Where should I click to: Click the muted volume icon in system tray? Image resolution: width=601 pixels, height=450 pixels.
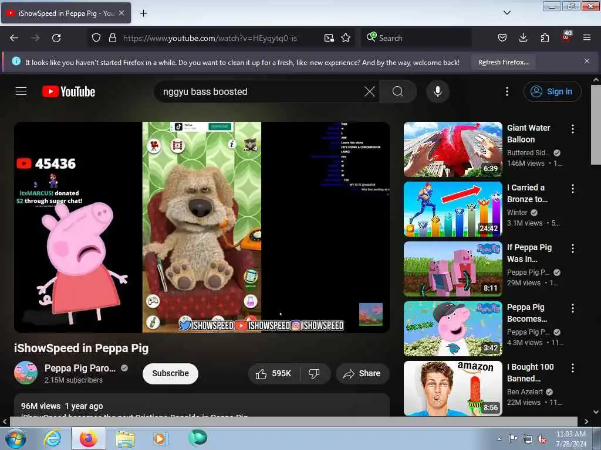point(542,439)
